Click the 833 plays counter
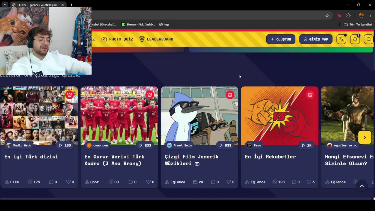375x211 pixels. coord(225,145)
